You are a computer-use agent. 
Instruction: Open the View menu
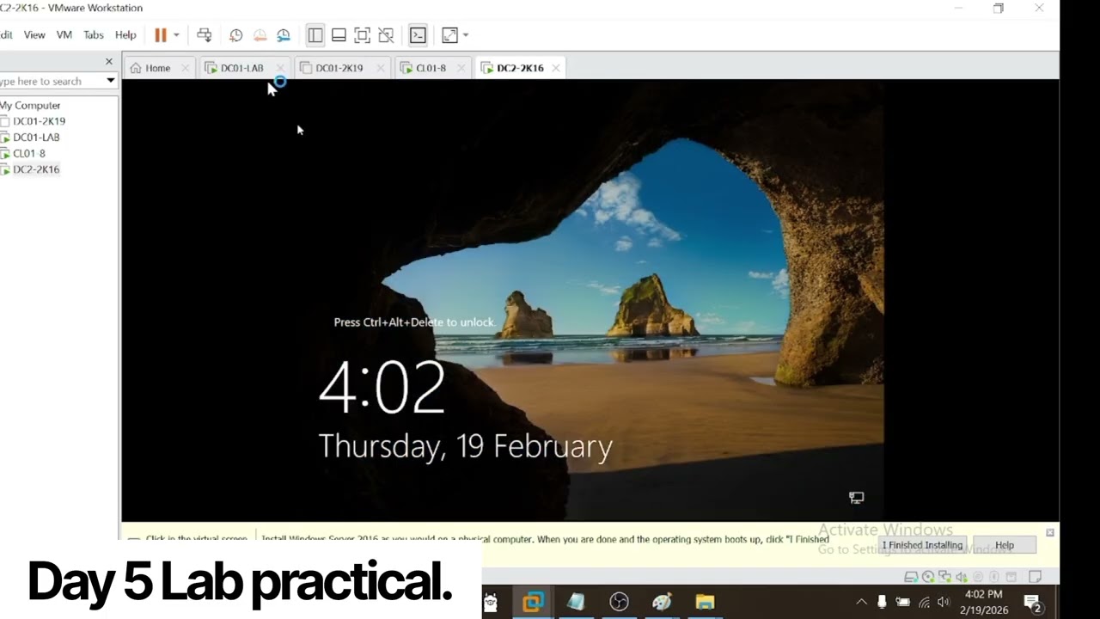tap(34, 35)
